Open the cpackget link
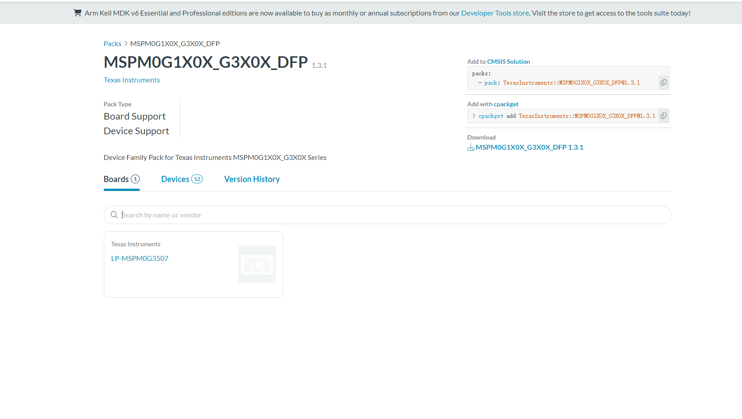The image size is (742, 419). (x=506, y=104)
